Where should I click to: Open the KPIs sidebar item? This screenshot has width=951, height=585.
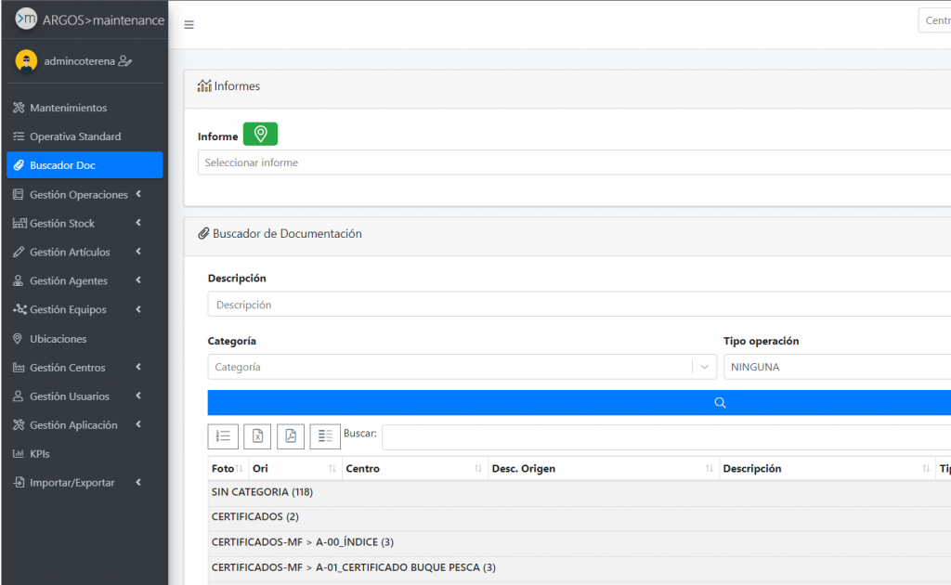click(39, 454)
